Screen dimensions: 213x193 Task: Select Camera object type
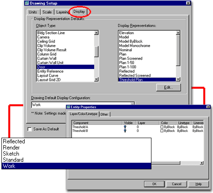click(x=65, y=37)
